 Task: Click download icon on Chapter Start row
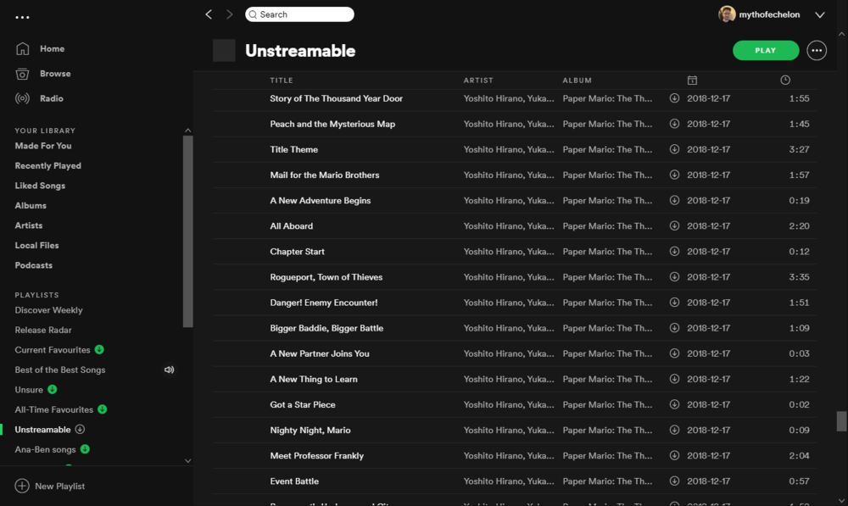pyautogui.click(x=674, y=252)
